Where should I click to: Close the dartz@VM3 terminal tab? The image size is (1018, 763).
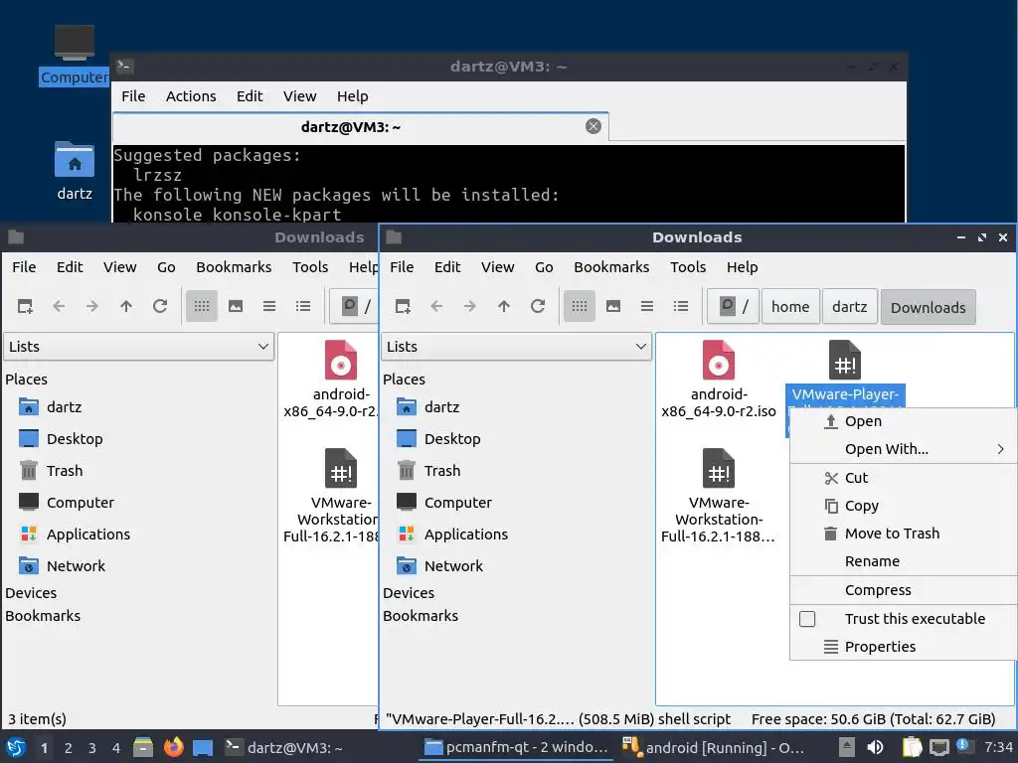click(593, 126)
